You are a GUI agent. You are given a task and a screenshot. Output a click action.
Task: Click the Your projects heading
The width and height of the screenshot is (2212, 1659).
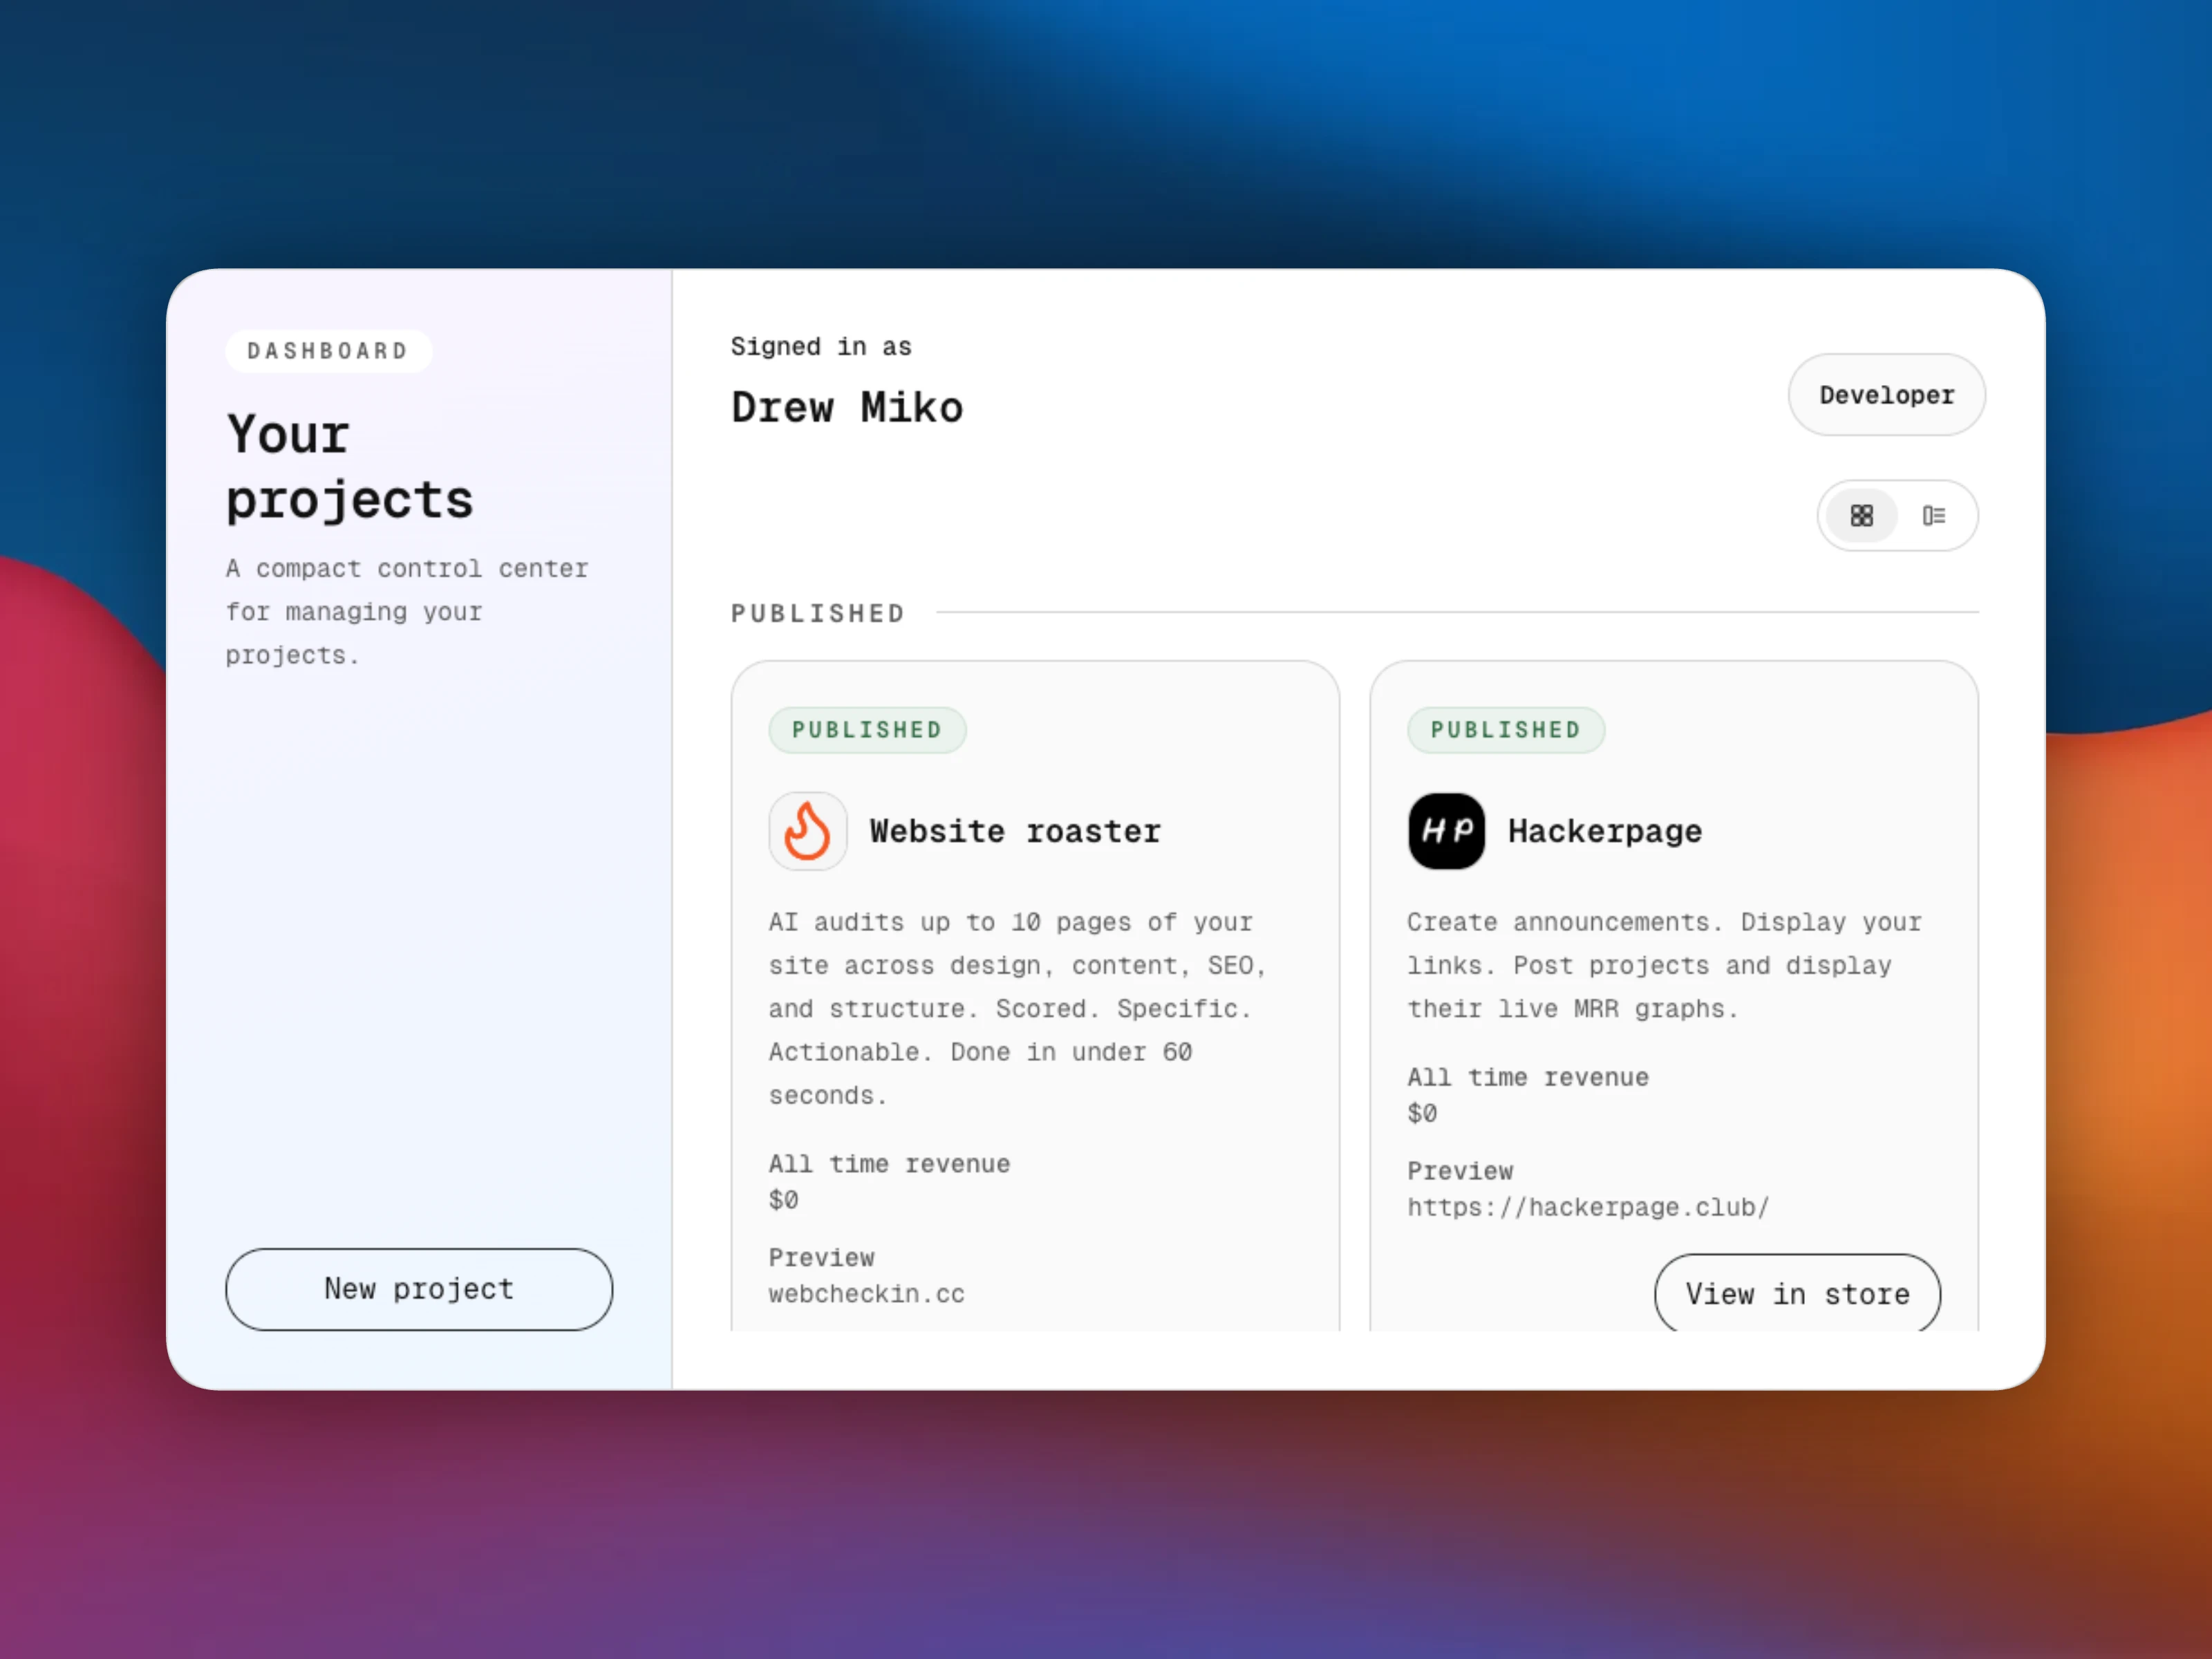click(x=349, y=467)
